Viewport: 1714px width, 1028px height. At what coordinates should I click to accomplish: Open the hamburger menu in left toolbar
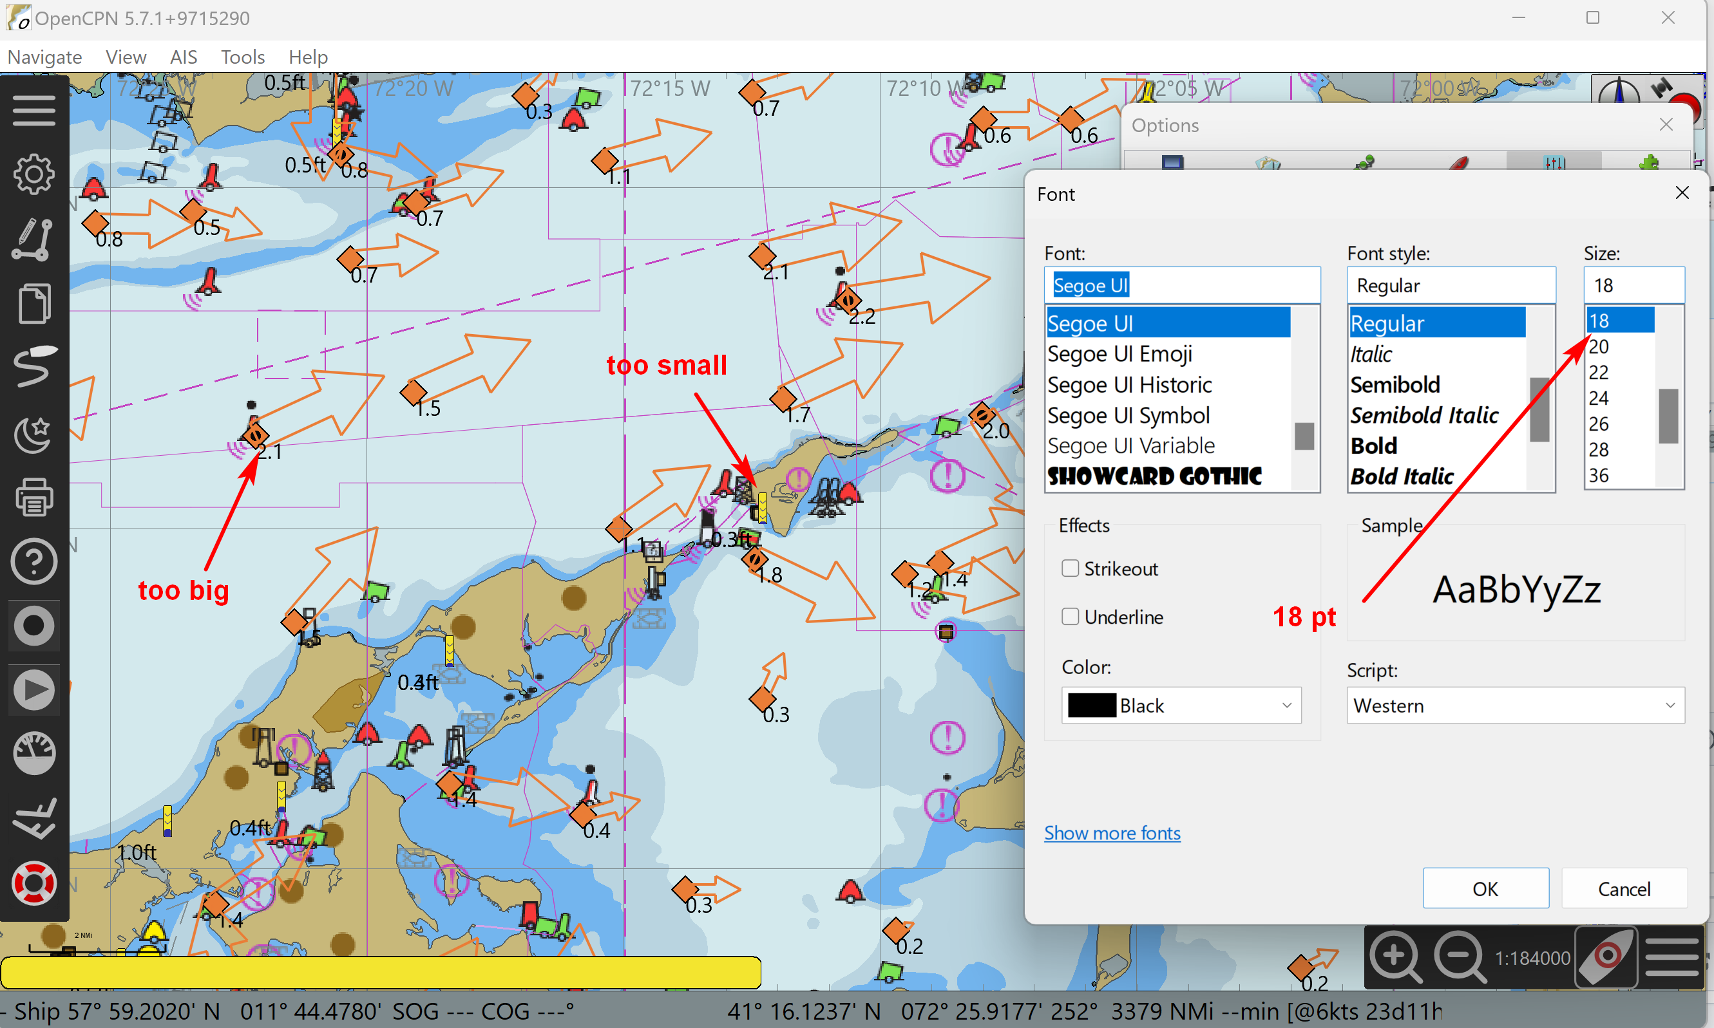[x=33, y=111]
